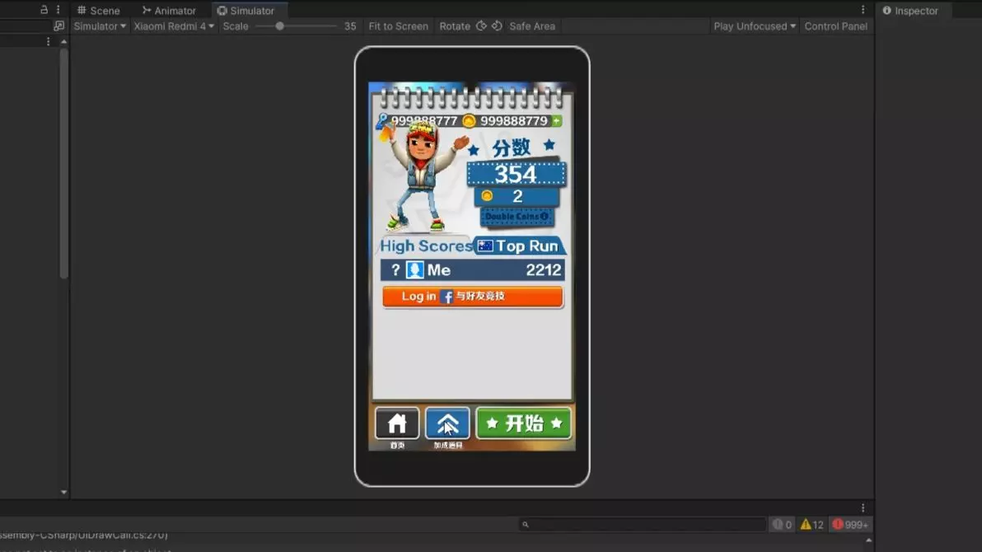Open the Control Panel

tap(836, 26)
